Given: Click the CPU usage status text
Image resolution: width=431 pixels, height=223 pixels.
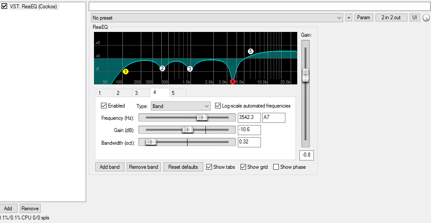Looking at the screenshot, I should tap(25, 218).
